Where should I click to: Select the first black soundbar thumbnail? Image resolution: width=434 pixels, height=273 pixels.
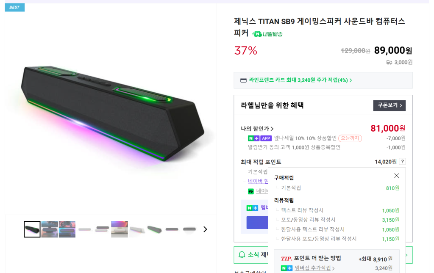pos(32,229)
